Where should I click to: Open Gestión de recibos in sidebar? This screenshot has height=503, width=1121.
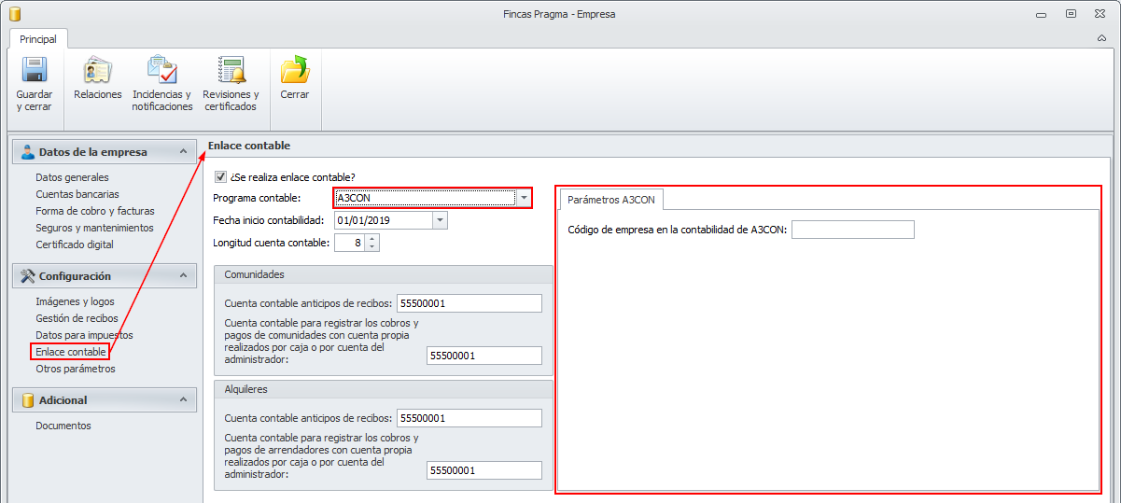pos(77,318)
